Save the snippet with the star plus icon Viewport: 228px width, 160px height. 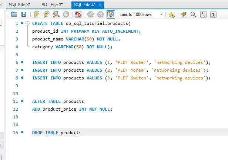[172, 14]
